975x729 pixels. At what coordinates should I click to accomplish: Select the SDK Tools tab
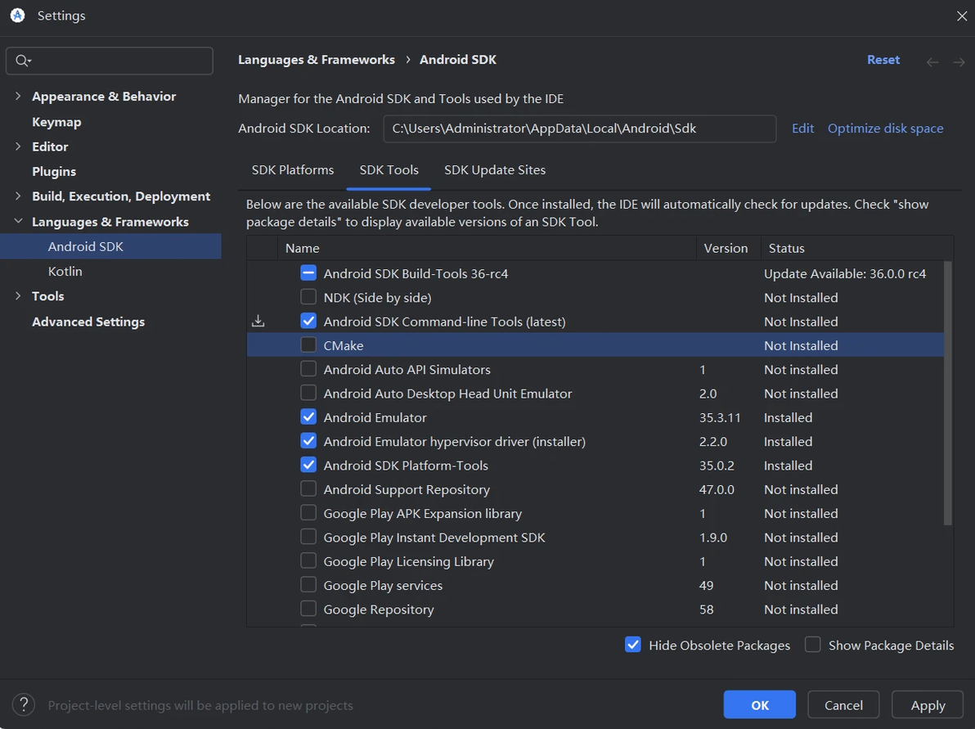389,170
